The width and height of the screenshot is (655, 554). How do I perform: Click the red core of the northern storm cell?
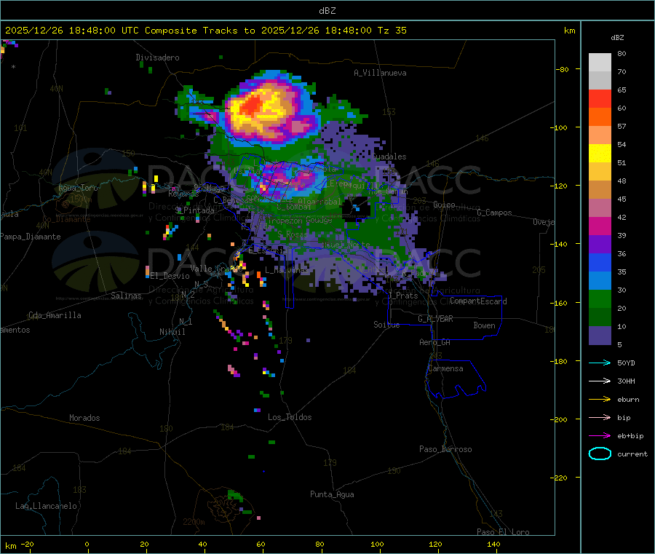click(x=252, y=104)
